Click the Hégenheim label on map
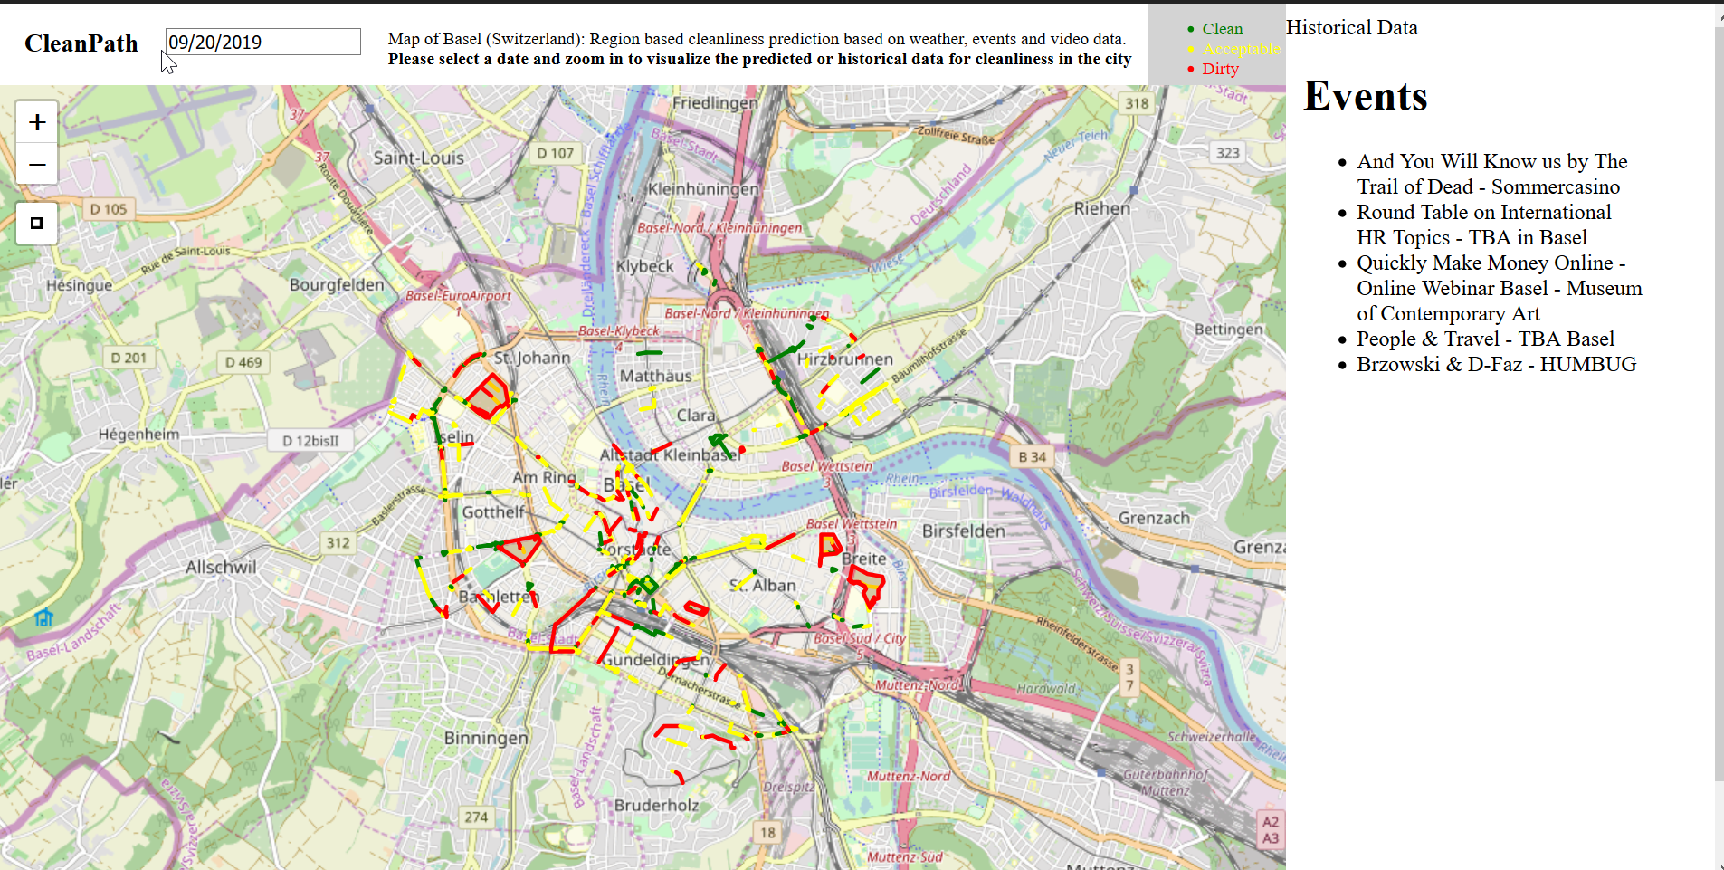Screen dimensions: 1724x870 (x=138, y=435)
